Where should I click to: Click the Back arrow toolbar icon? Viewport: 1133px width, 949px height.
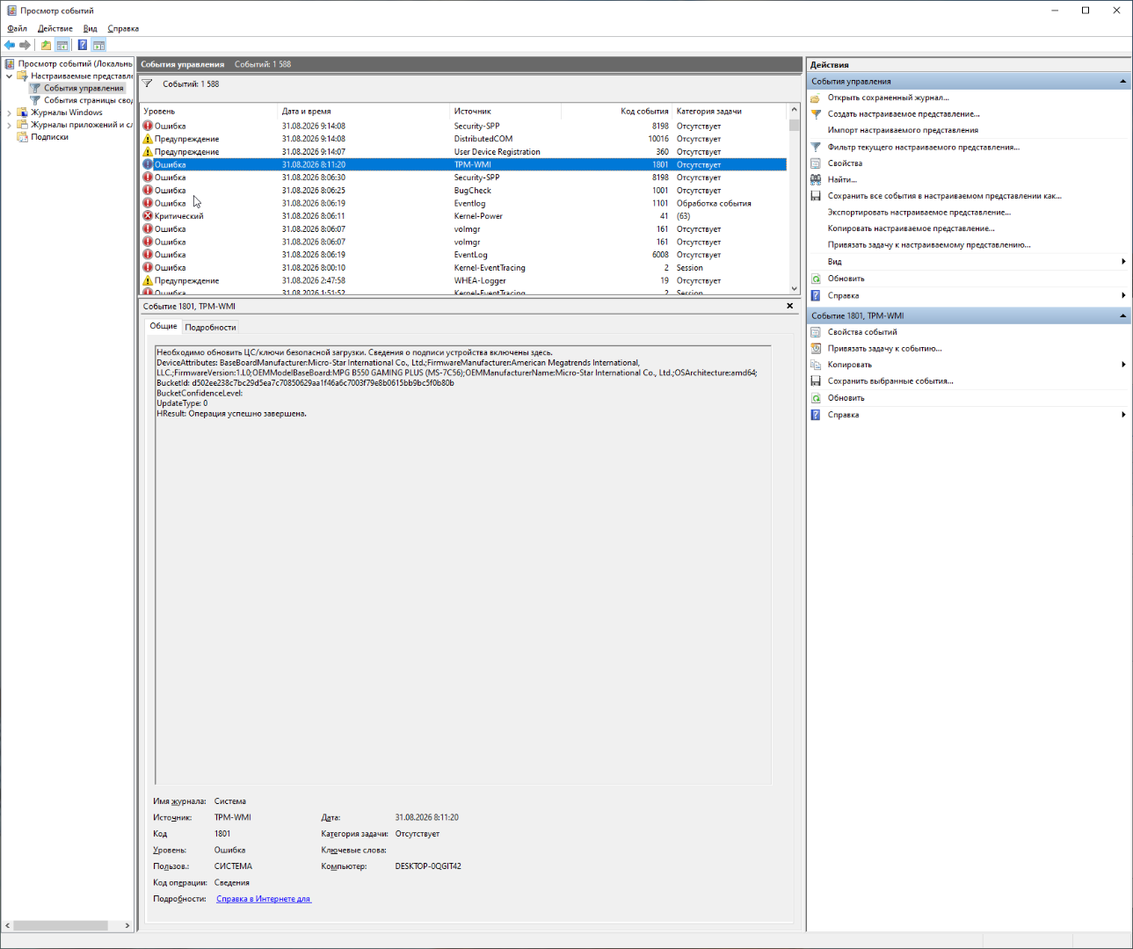point(10,45)
